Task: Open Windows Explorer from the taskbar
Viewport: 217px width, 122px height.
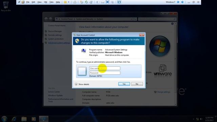Action: tap(24, 119)
